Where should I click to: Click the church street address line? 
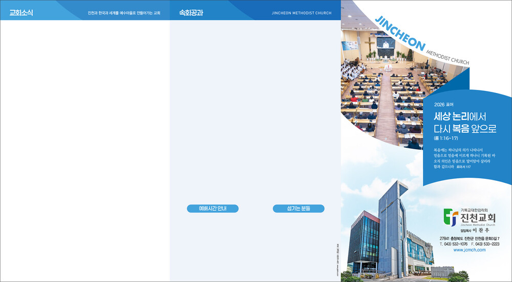(x=469, y=238)
